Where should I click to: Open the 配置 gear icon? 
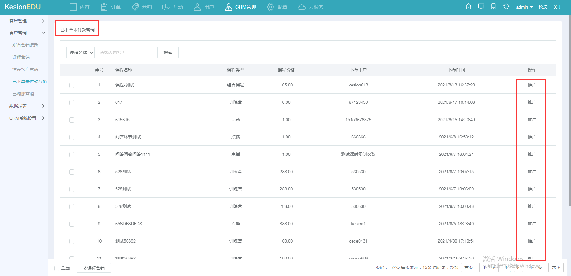tap(271, 7)
